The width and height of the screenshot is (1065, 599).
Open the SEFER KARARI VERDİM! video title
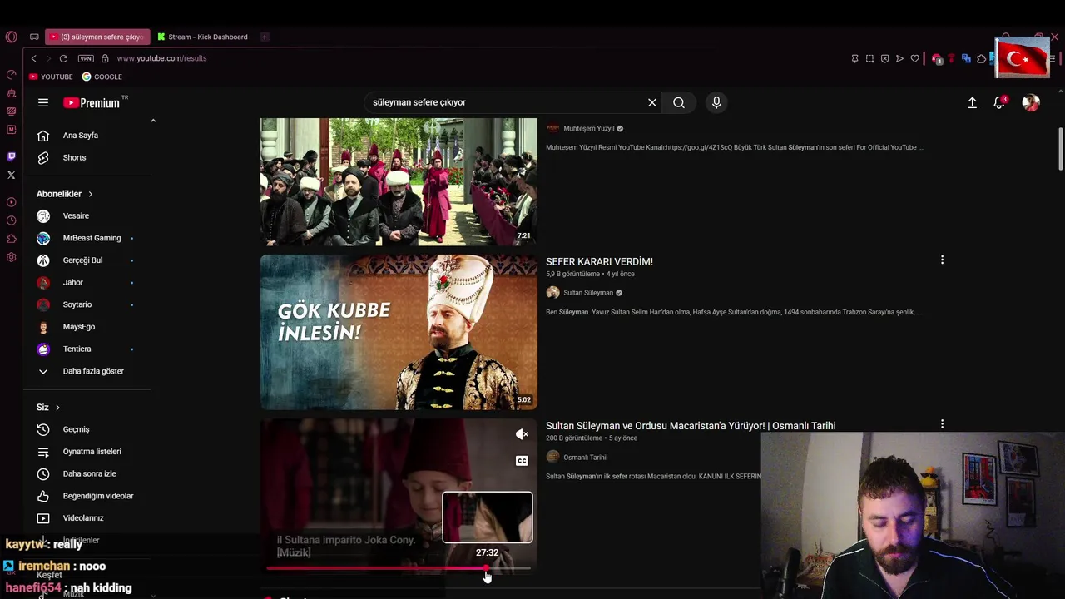599,261
